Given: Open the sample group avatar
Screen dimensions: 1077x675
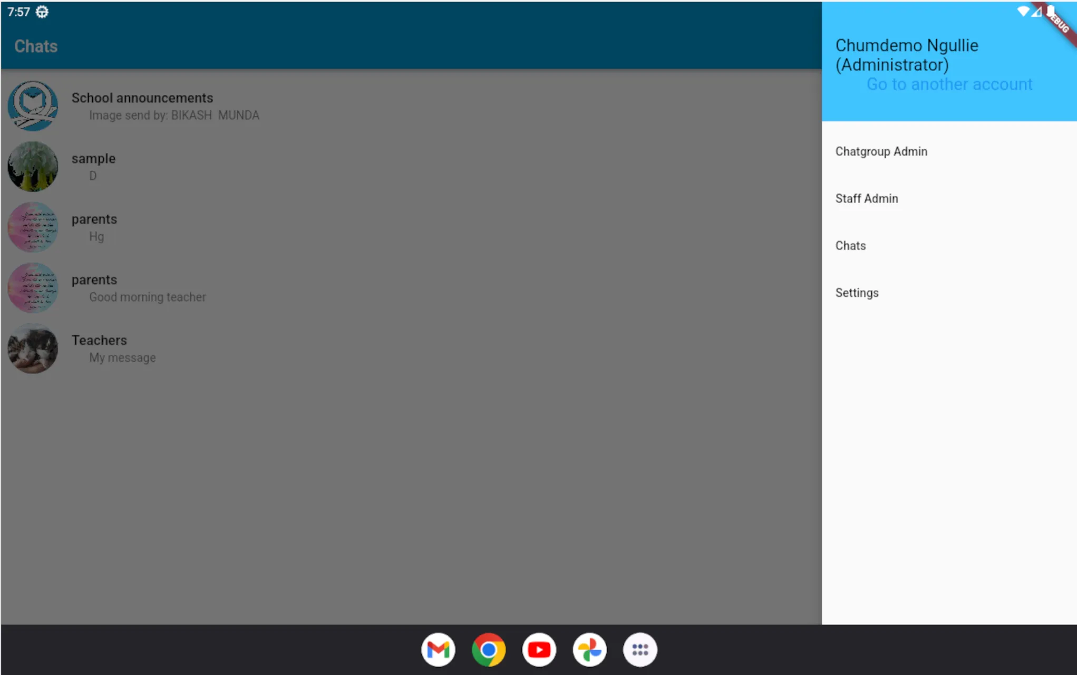Looking at the screenshot, I should [x=33, y=166].
